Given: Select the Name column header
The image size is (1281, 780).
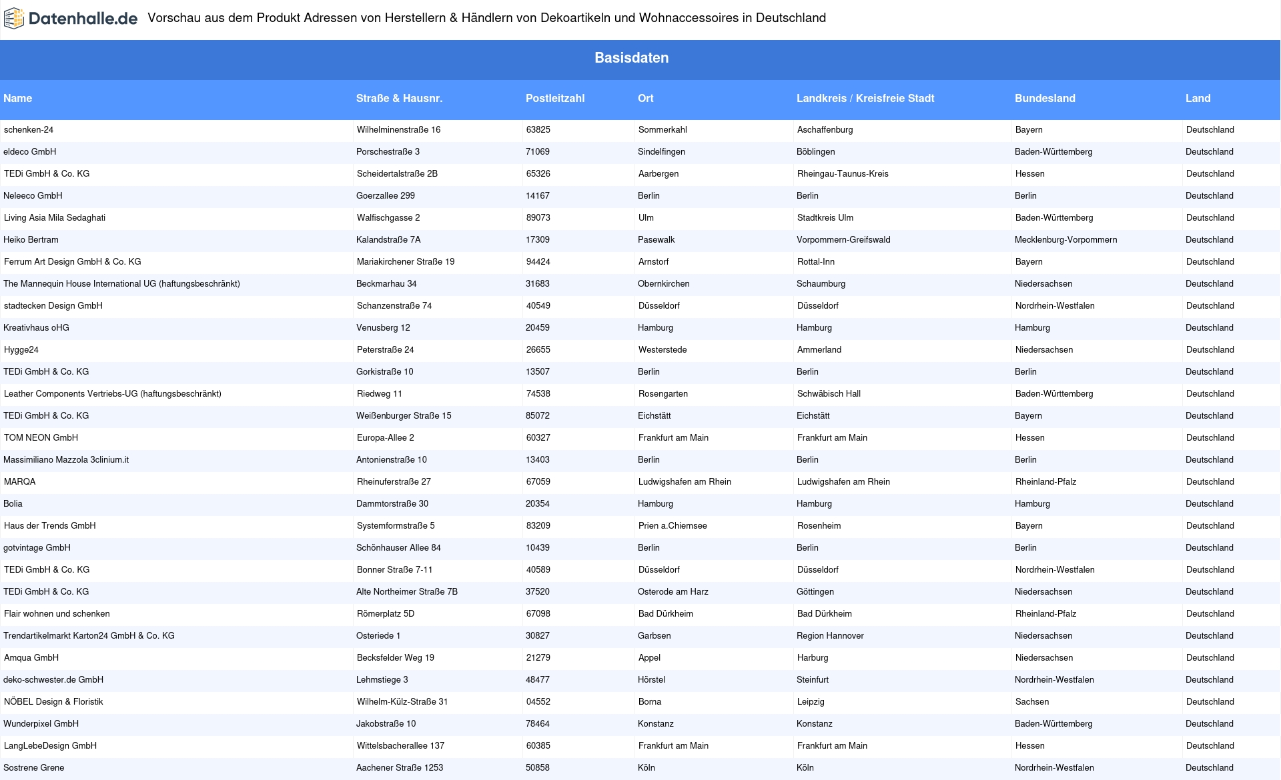Looking at the screenshot, I should click(18, 99).
